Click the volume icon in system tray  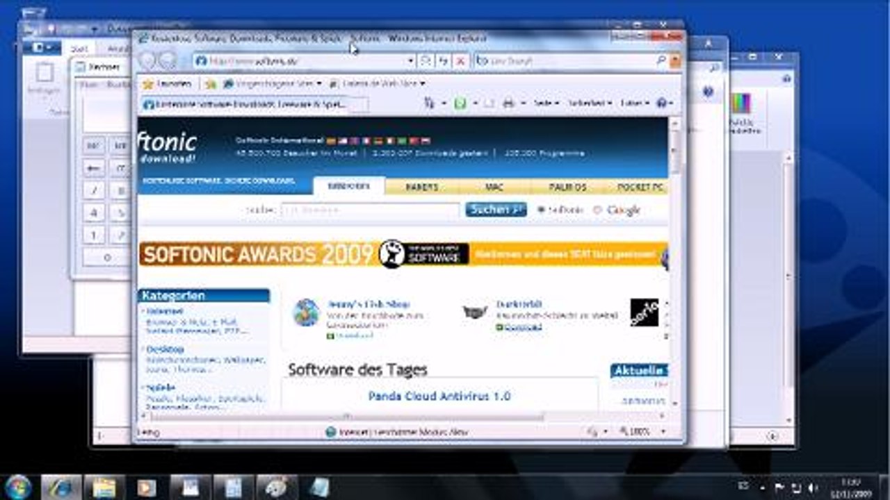click(x=814, y=488)
